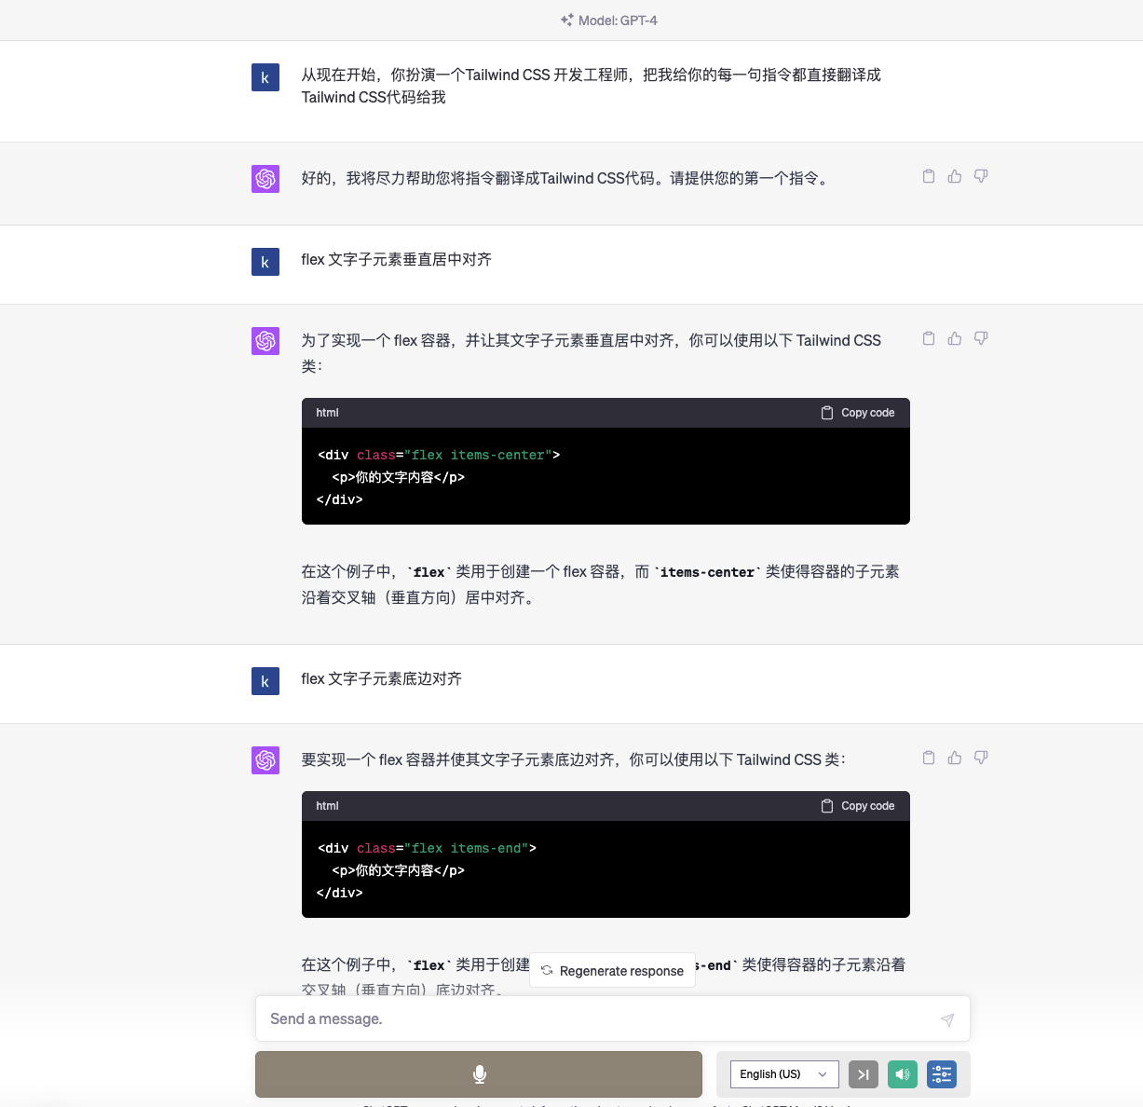Expand the language selector chevron
The height and width of the screenshot is (1107, 1143).
[x=823, y=1074]
